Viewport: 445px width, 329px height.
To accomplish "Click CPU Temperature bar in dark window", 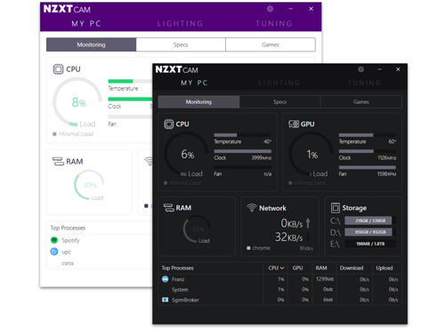I will coord(243,135).
